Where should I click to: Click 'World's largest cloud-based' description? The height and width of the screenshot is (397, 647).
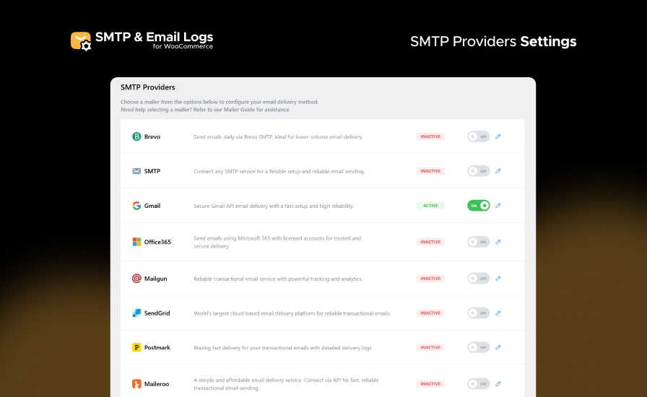coord(292,314)
